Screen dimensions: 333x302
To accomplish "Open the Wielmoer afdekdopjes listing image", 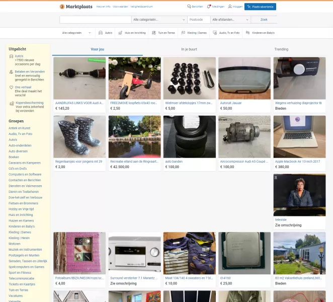I will click(x=190, y=78).
